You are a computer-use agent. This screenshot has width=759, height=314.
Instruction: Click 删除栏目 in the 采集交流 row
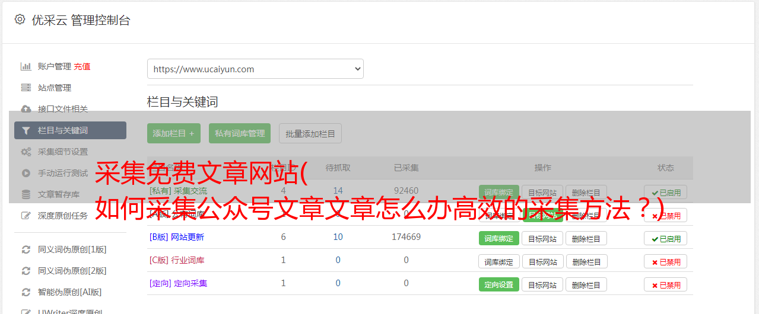click(x=586, y=192)
